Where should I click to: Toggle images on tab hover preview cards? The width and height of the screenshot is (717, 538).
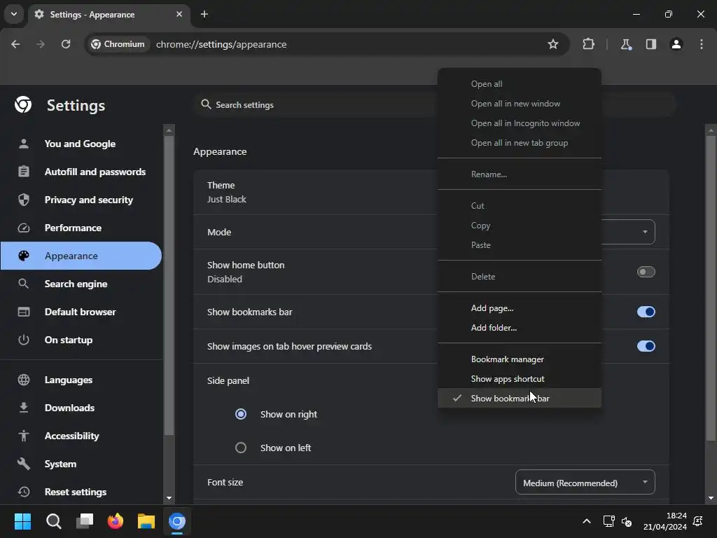click(646, 346)
